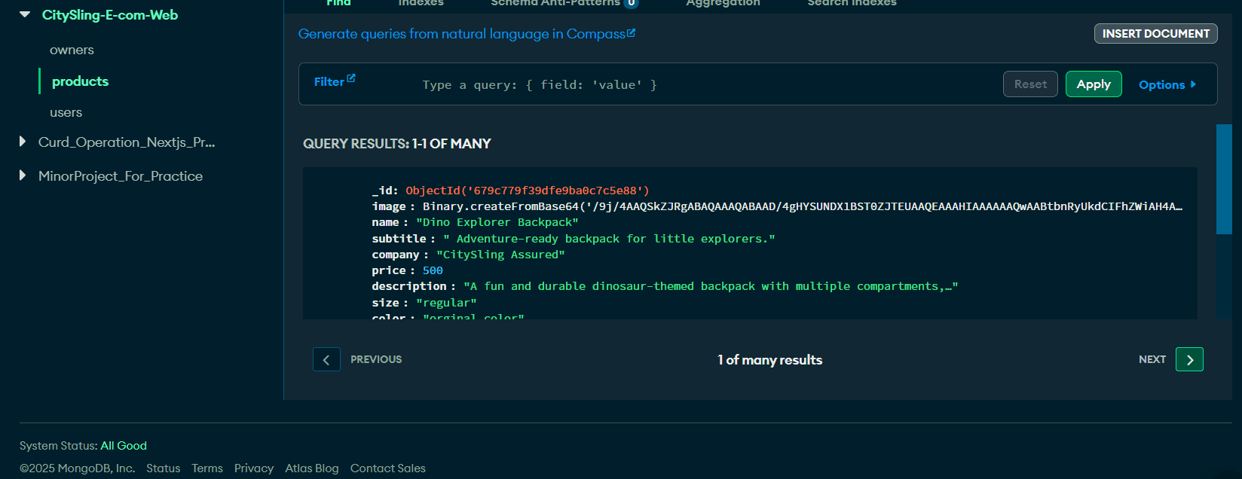
Task: Click the results vertical scrollbar
Action: [x=1224, y=179]
